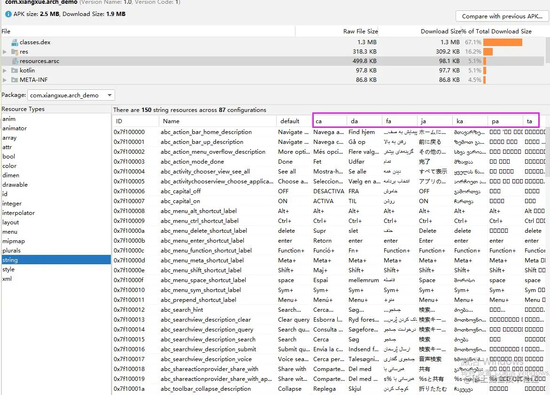550x395 pixels.
Task: Select row abc_action_mode_done
Action: (329, 161)
